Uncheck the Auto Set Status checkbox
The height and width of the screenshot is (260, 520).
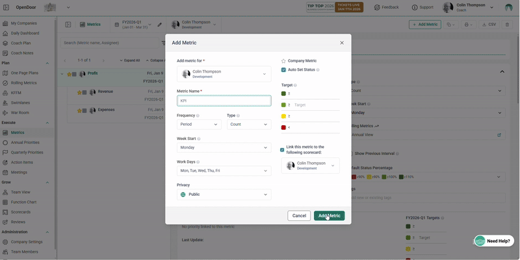(283, 69)
